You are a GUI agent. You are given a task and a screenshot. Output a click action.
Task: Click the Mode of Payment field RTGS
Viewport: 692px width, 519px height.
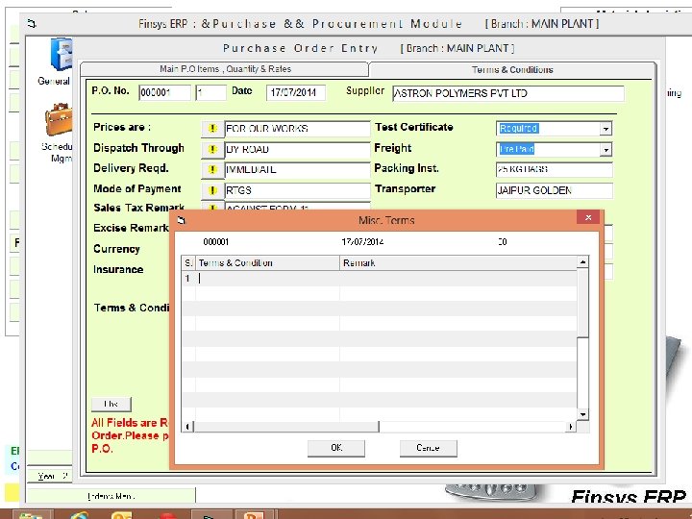(x=297, y=190)
